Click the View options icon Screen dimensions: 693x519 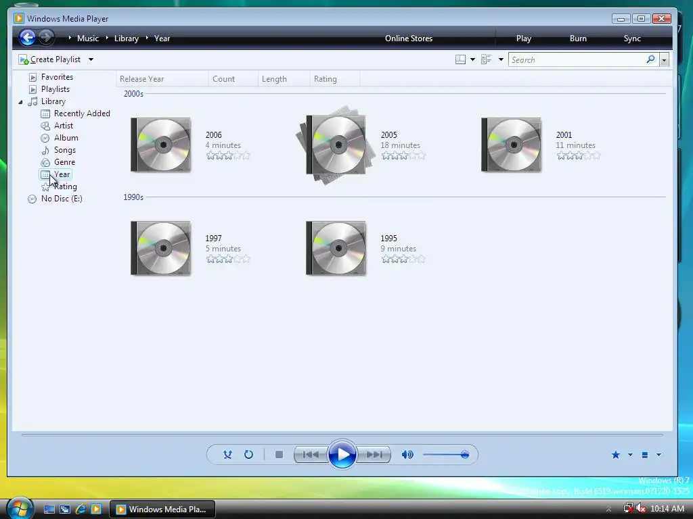pos(486,59)
